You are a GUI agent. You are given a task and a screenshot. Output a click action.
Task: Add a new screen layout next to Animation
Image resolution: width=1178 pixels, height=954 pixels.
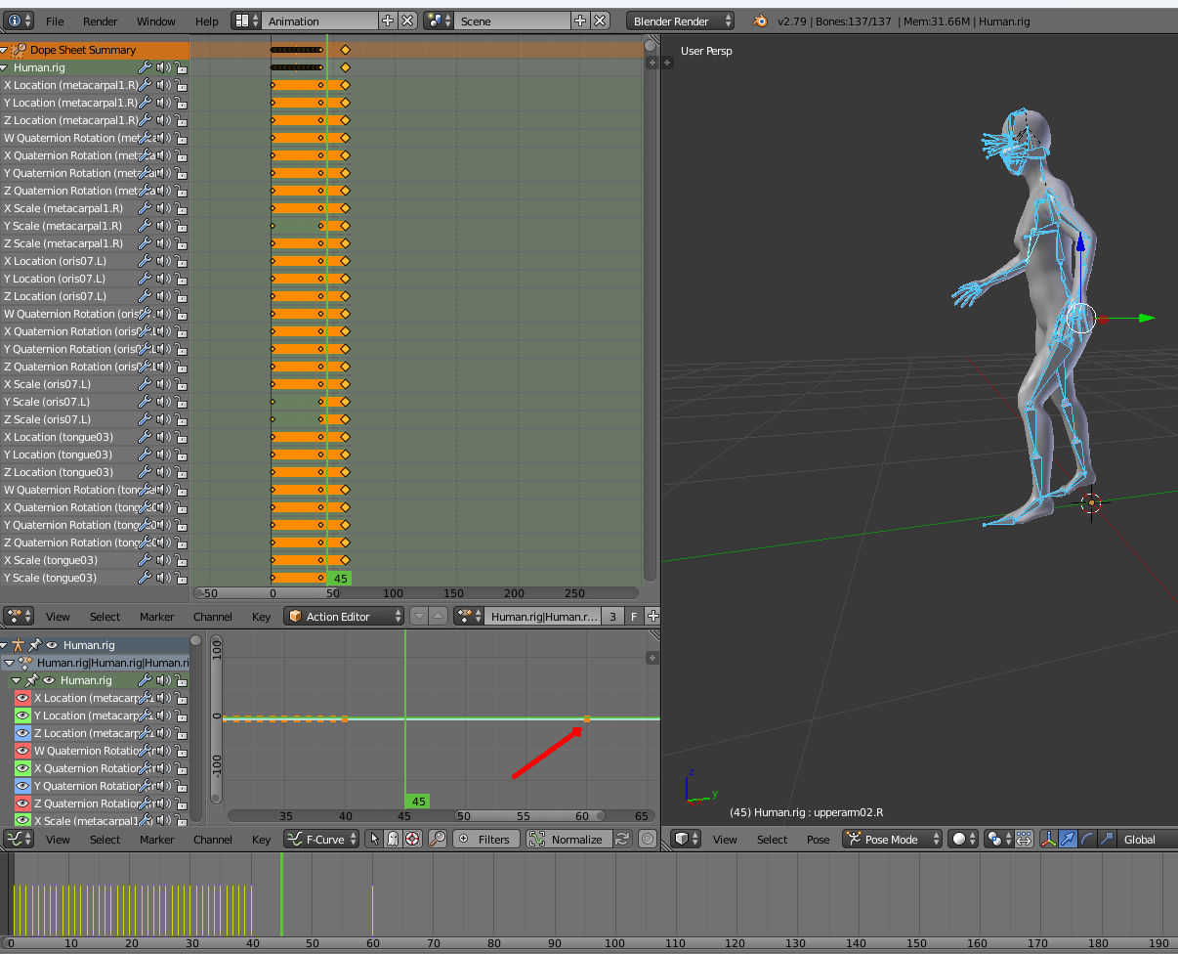388,21
